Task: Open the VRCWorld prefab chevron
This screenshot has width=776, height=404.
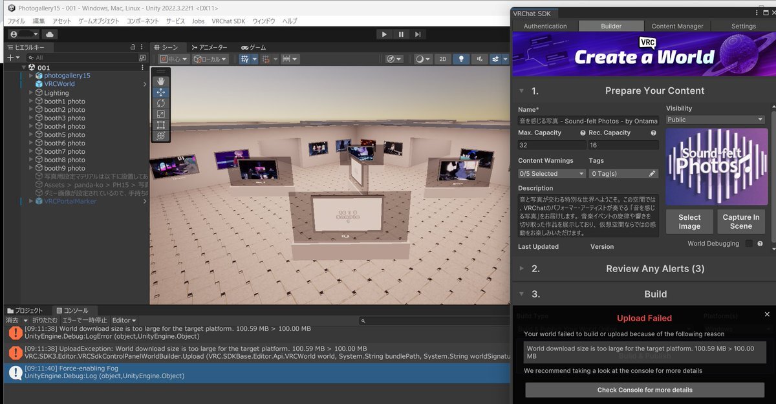Action: click(x=145, y=84)
